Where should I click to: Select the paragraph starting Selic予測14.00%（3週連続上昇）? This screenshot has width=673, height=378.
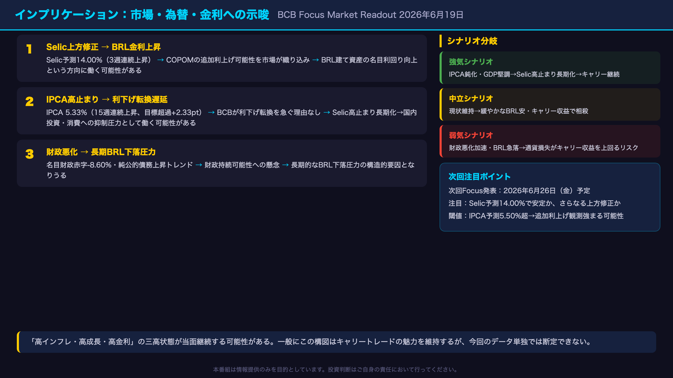pyautogui.click(x=232, y=65)
